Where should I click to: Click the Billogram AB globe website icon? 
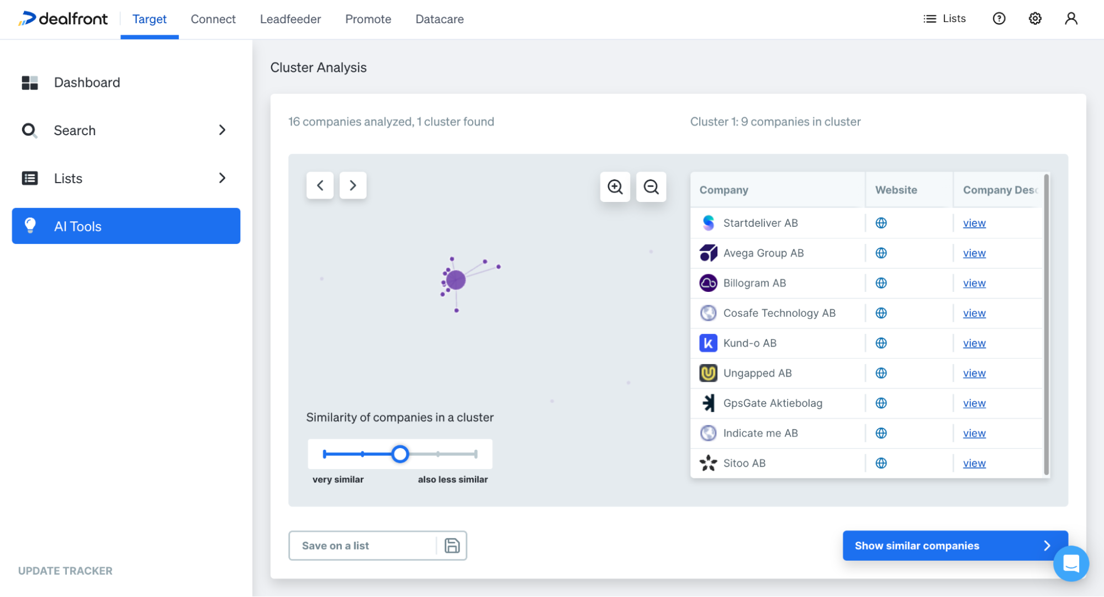point(881,282)
